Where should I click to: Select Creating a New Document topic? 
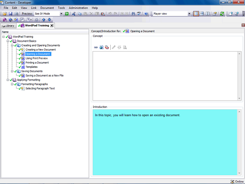coord(41,49)
